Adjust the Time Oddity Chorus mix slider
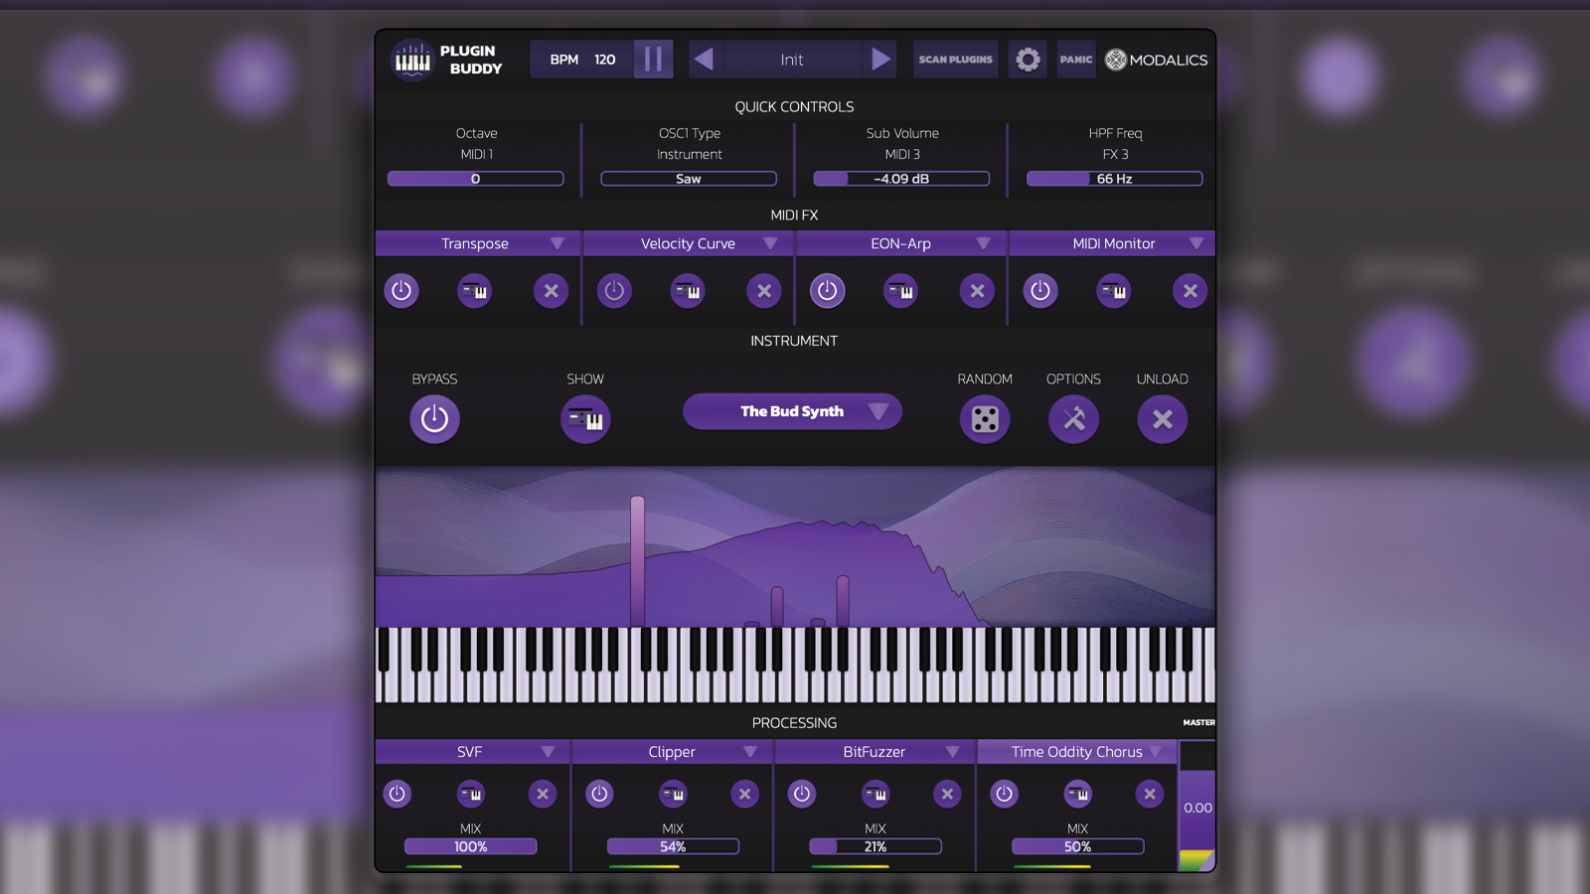The width and height of the screenshot is (1590, 894). pos(1078,846)
